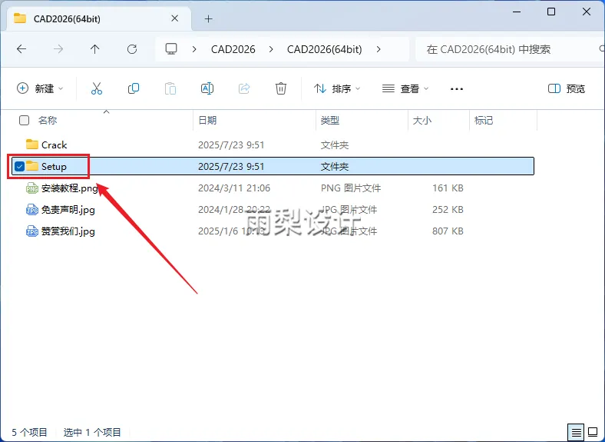Click the Copy icon in toolbar
605x442 pixels.
pos(134,88)
